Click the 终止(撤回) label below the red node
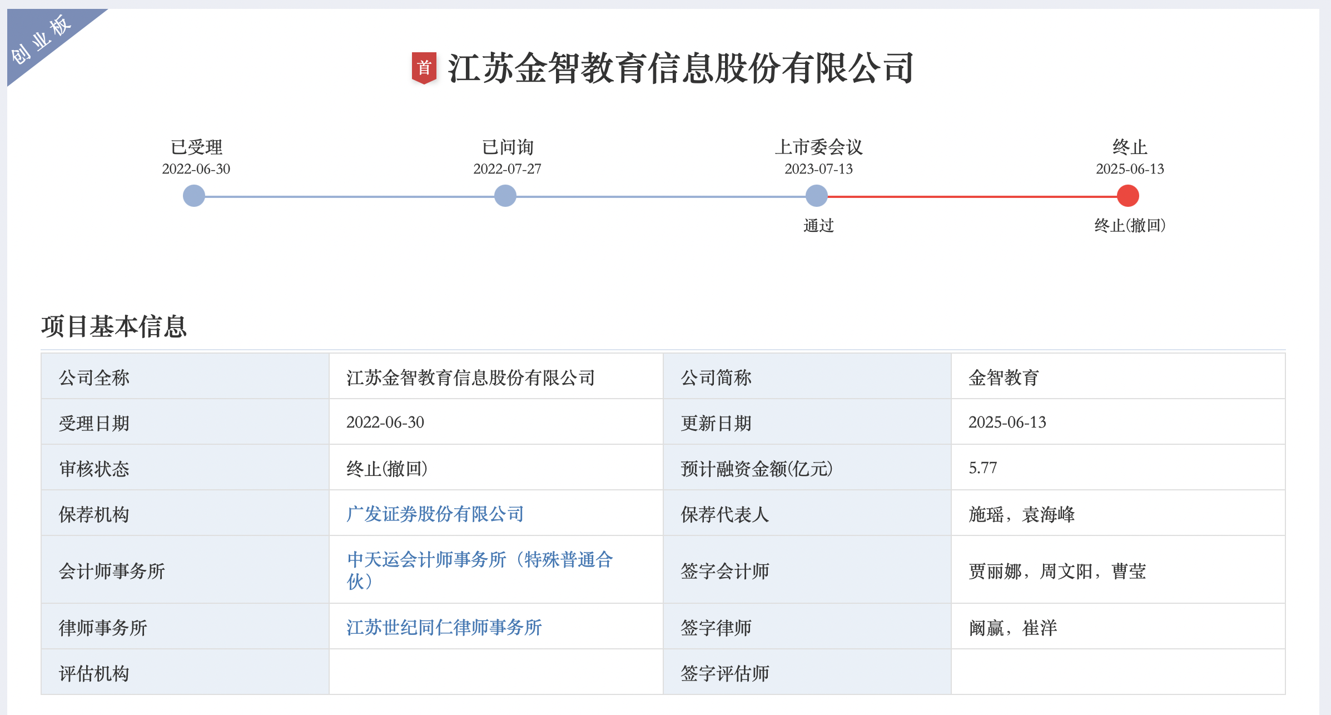 (x=1130, y=225)
